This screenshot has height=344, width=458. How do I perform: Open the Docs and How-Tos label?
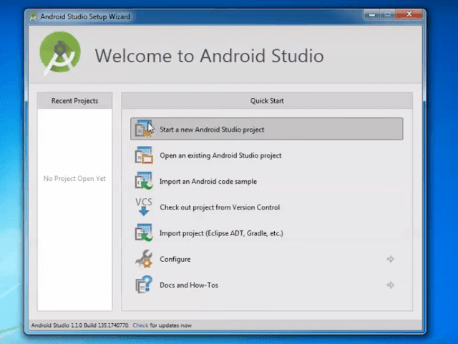click(189, 285)
